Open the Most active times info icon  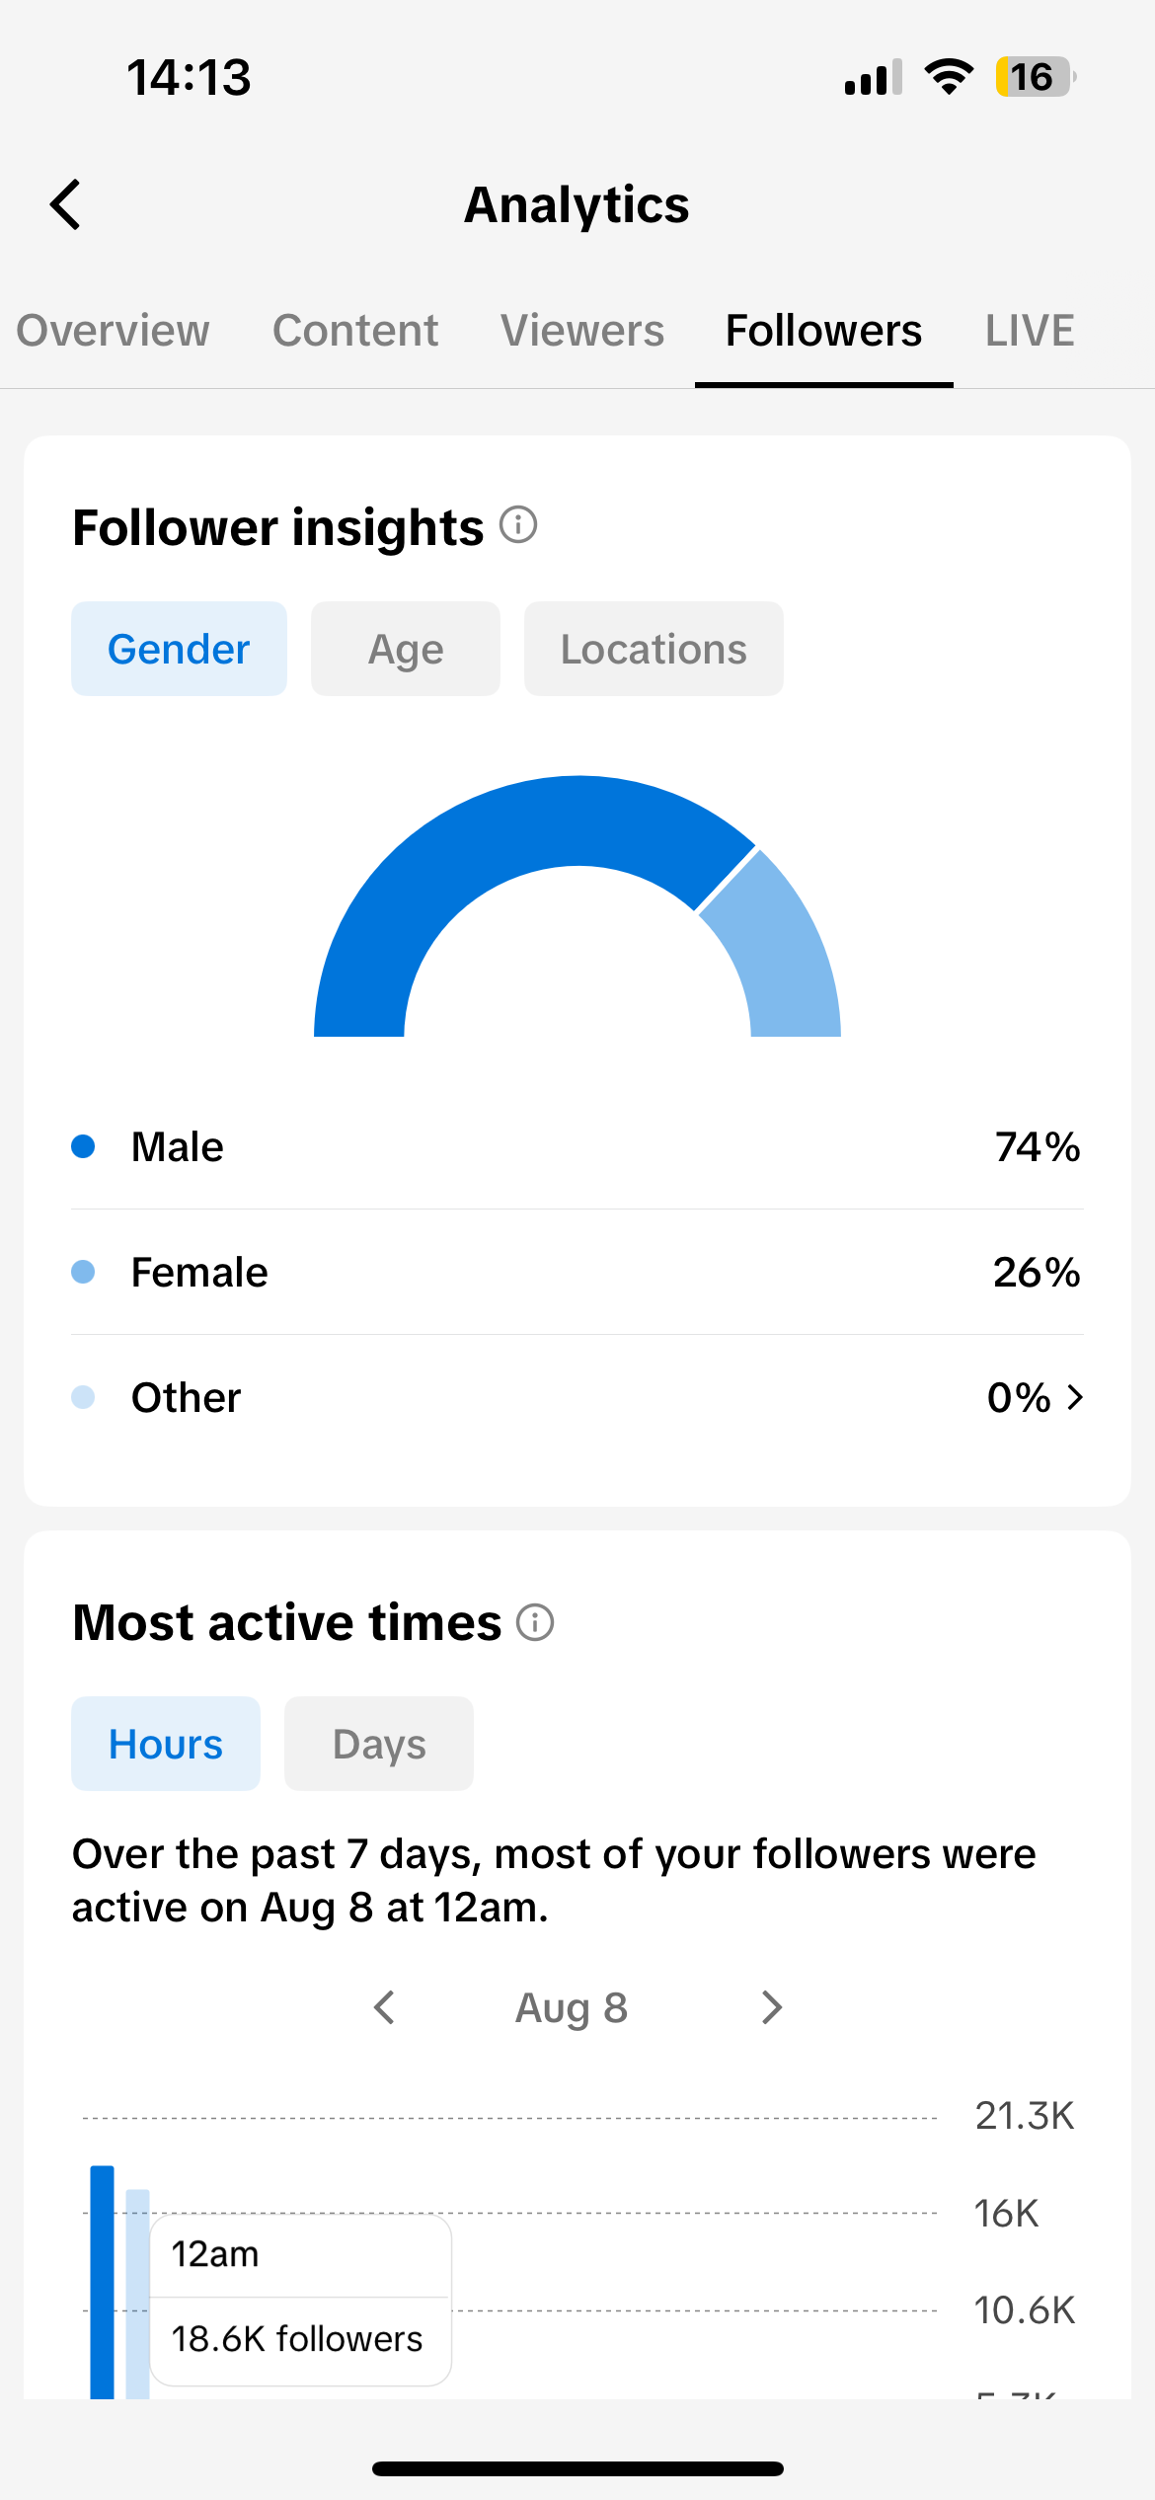click(x=535, y=1622)
